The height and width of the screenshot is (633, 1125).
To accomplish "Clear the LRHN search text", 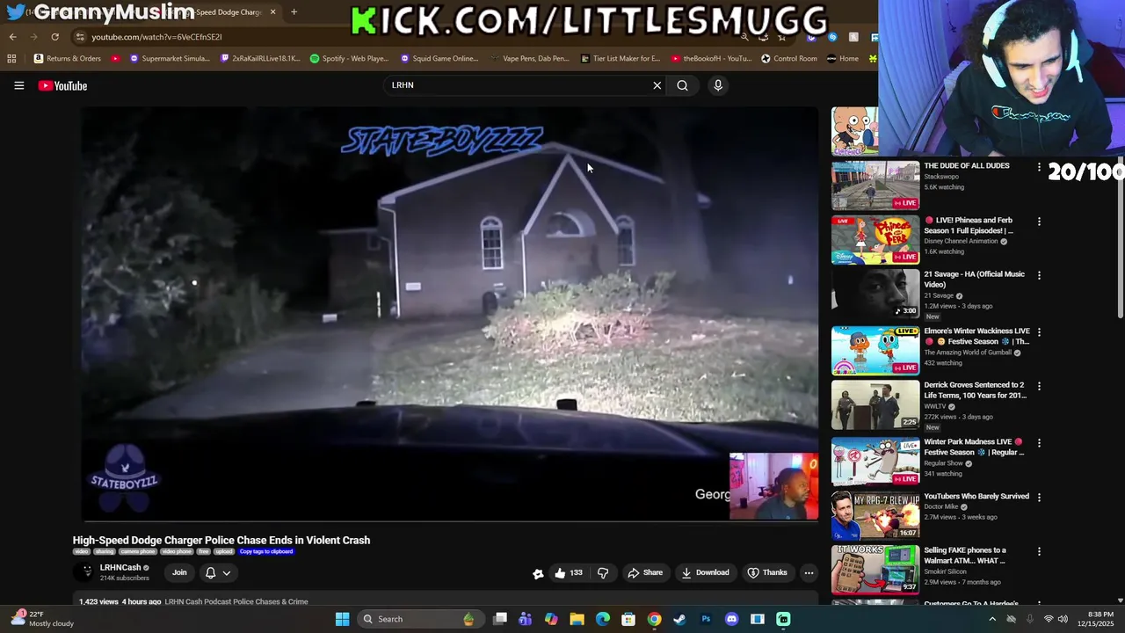I will coord(657,85).
